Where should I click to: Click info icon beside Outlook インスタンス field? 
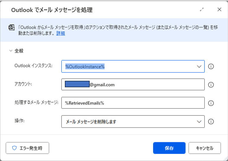[x=211, y=66]
